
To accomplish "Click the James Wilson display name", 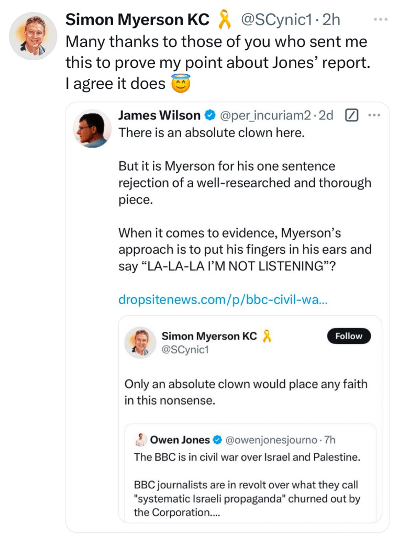I will pos(159,116).
